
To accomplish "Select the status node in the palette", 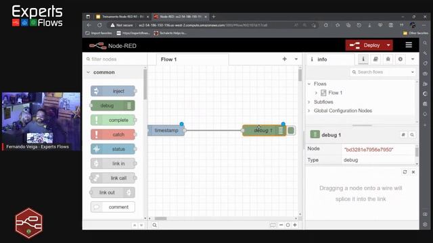I will 113,149.
